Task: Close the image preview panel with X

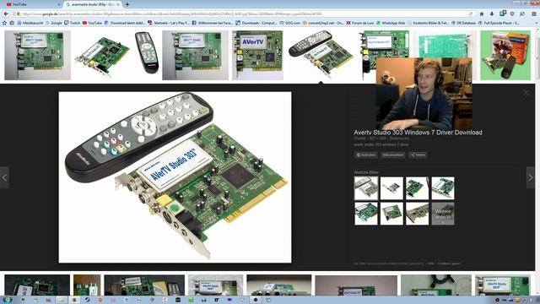Action: point(526,93)
